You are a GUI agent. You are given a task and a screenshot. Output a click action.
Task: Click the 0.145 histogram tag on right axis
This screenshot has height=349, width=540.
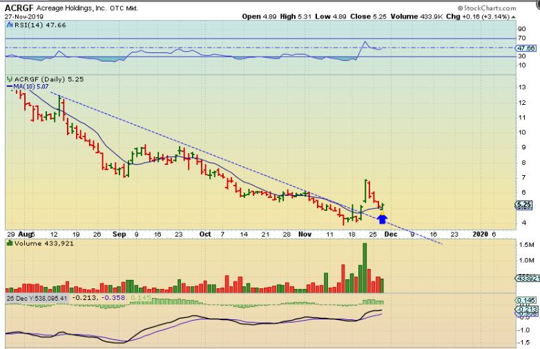pos(526,301)
